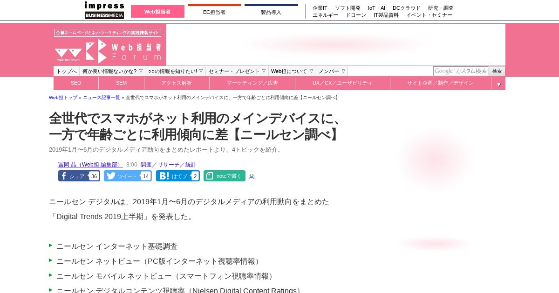Click the Twitter tweet icon
The width and height of the screenshot is (559, 293).
coord(111,176)
